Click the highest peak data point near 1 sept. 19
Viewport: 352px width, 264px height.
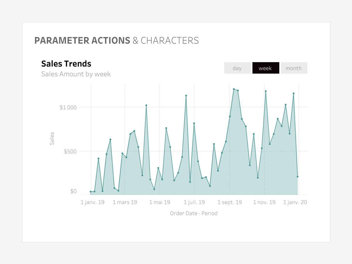(234, 89)
